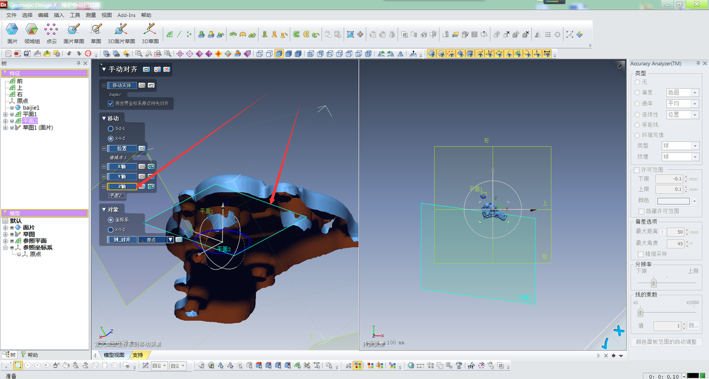Cancel manual alignment with the X icon
709x379 pixels.
tap(166, 69)
